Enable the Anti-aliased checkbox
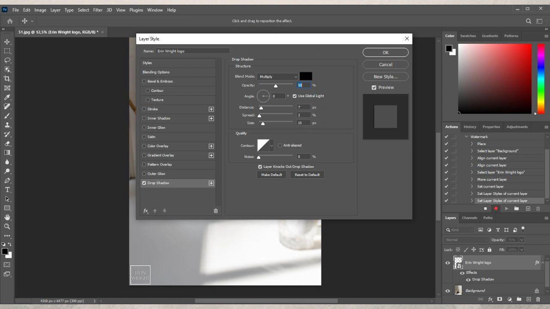Screen dimensions: 550x309 click(280, 145)
